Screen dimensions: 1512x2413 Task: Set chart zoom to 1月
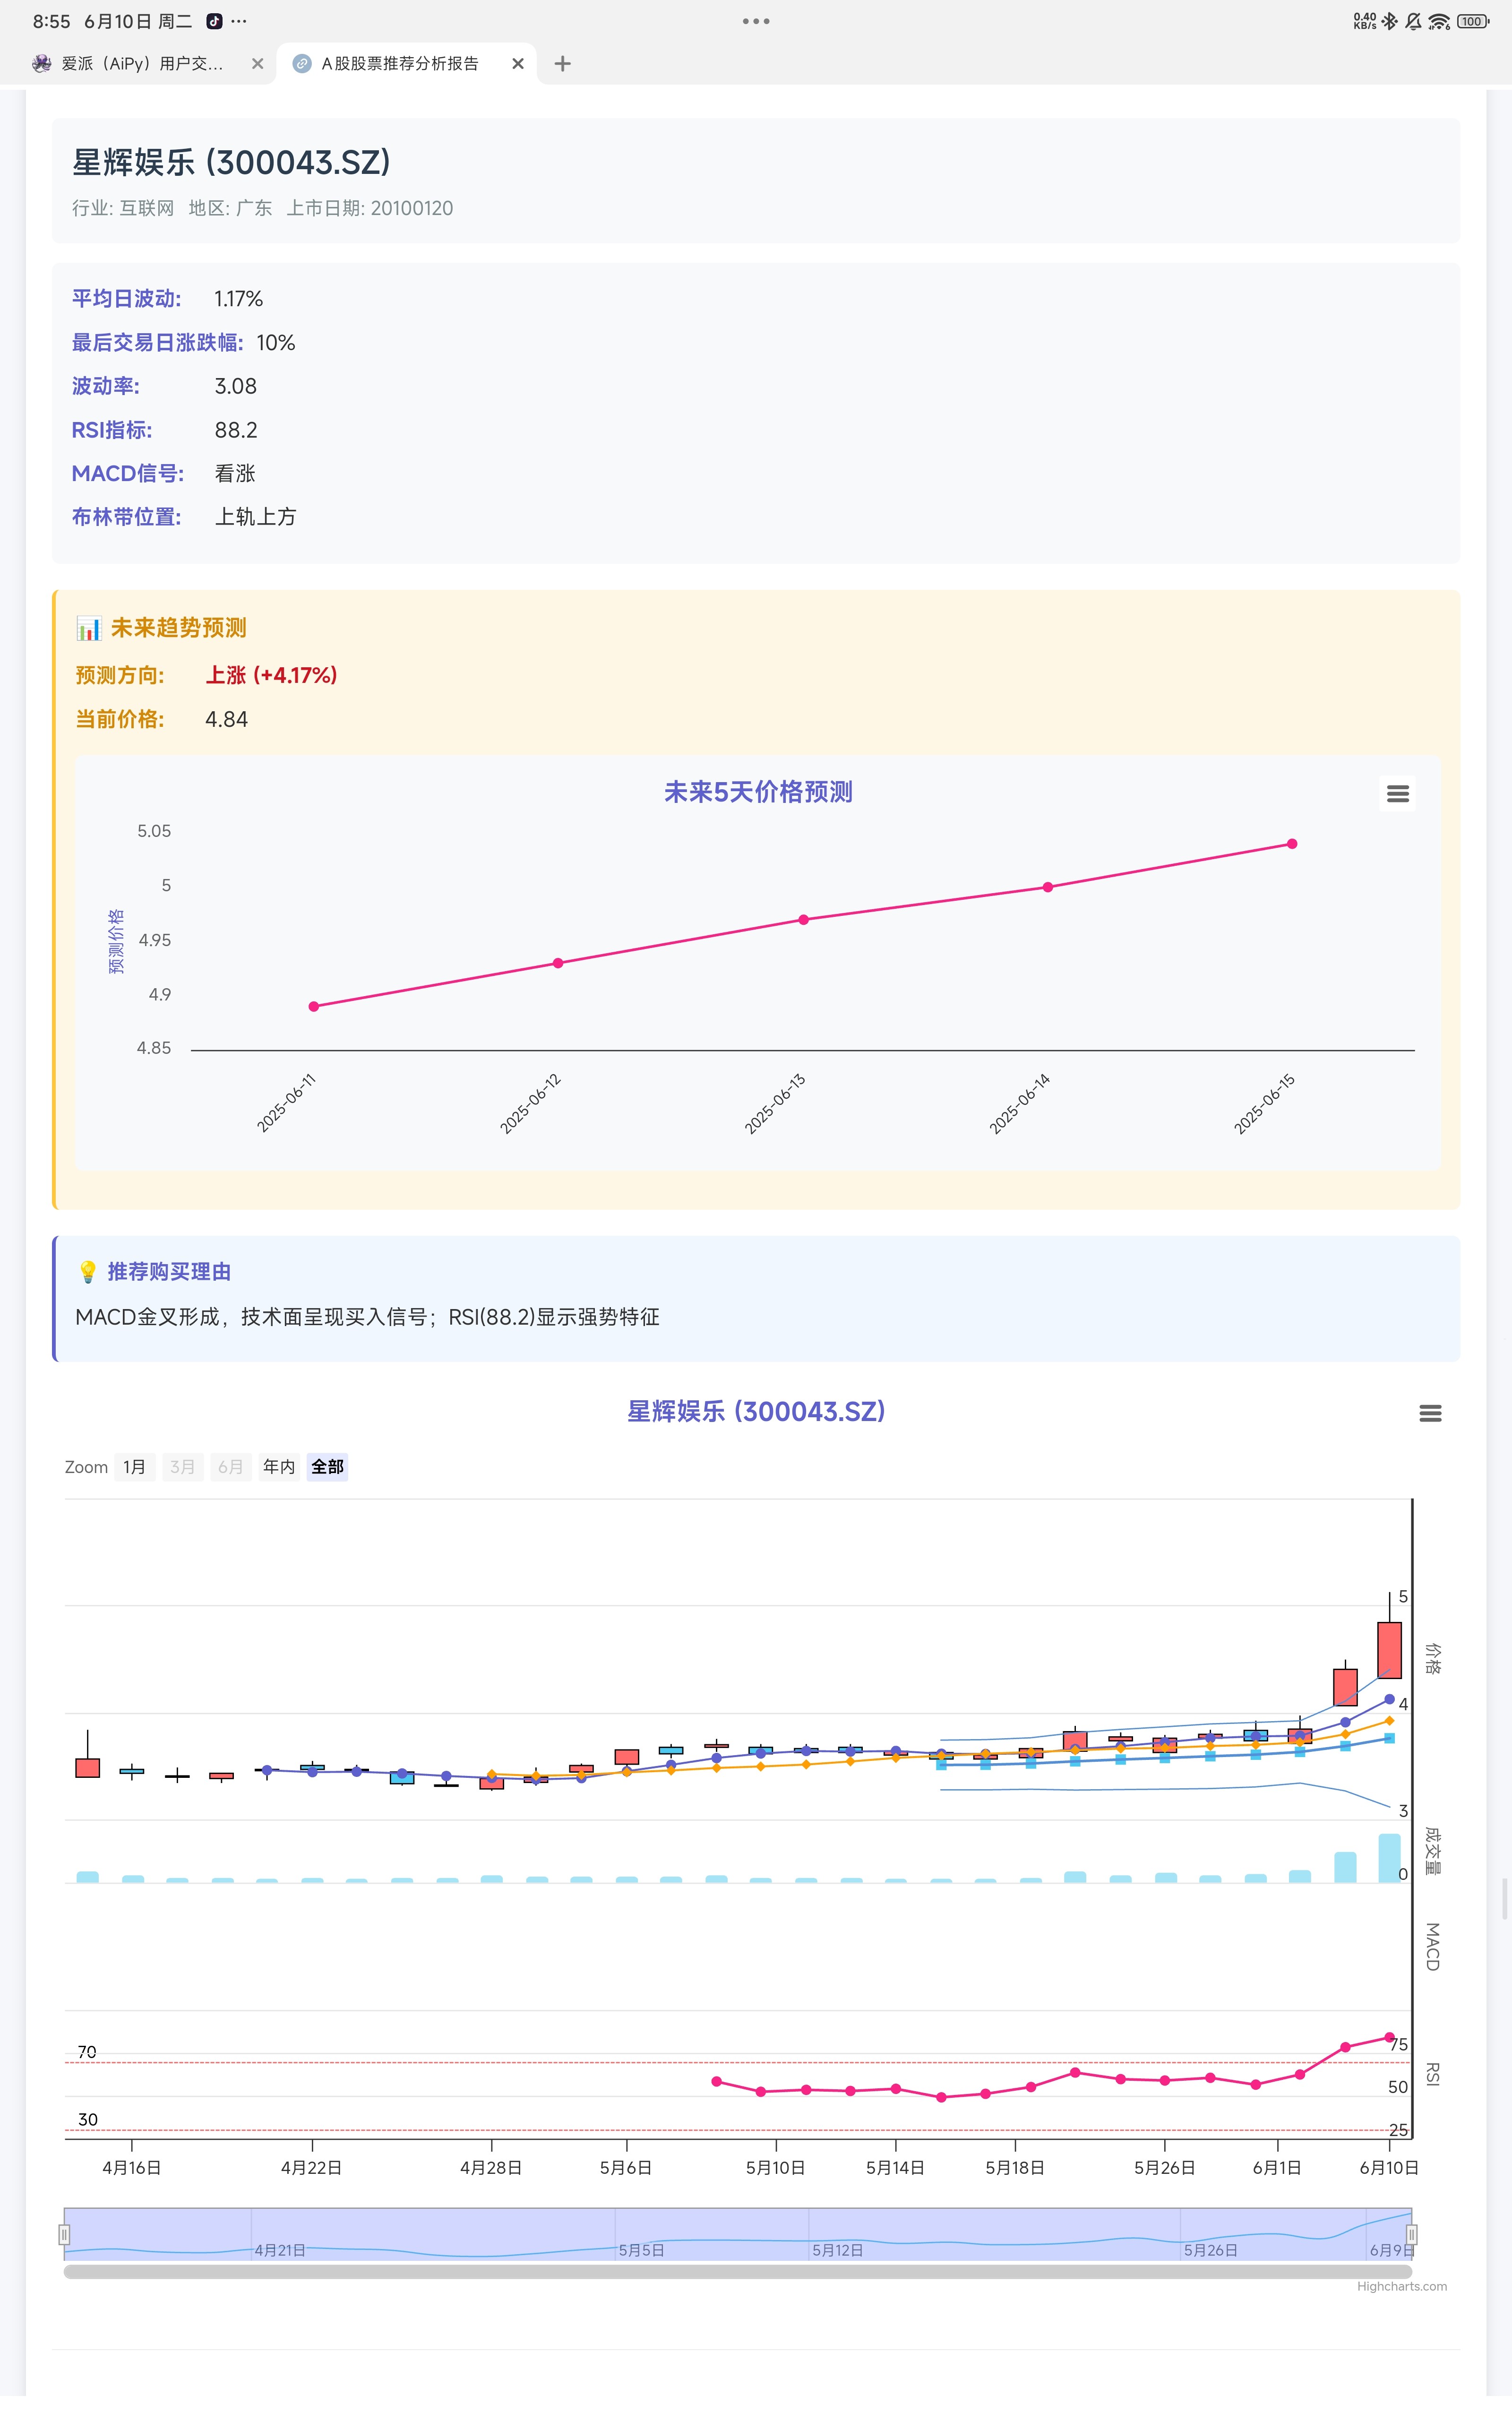pos(135,1467)
